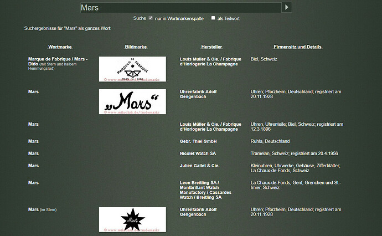Click Mars wordmark in Leon Breitling row
Screen dimensions: 382x236
click(x=33, y=183)
